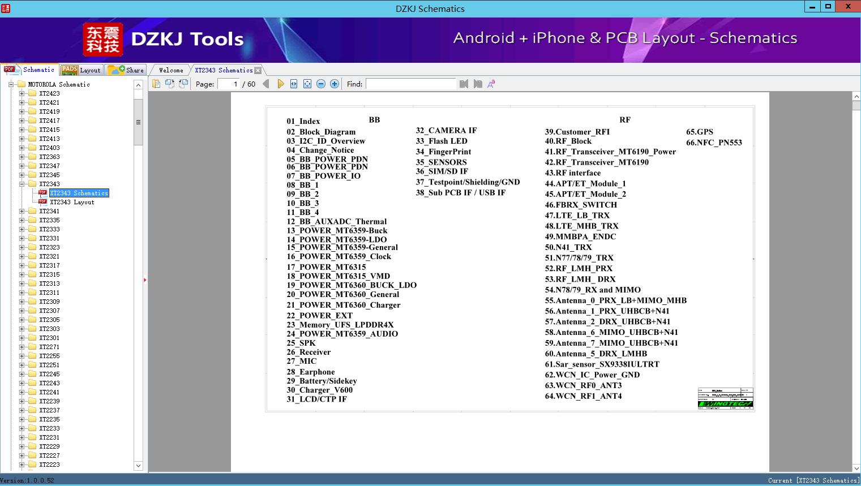Click the document view scroll down arrow
The height and width of the screenshot is (486, 861).
(856, 468)
